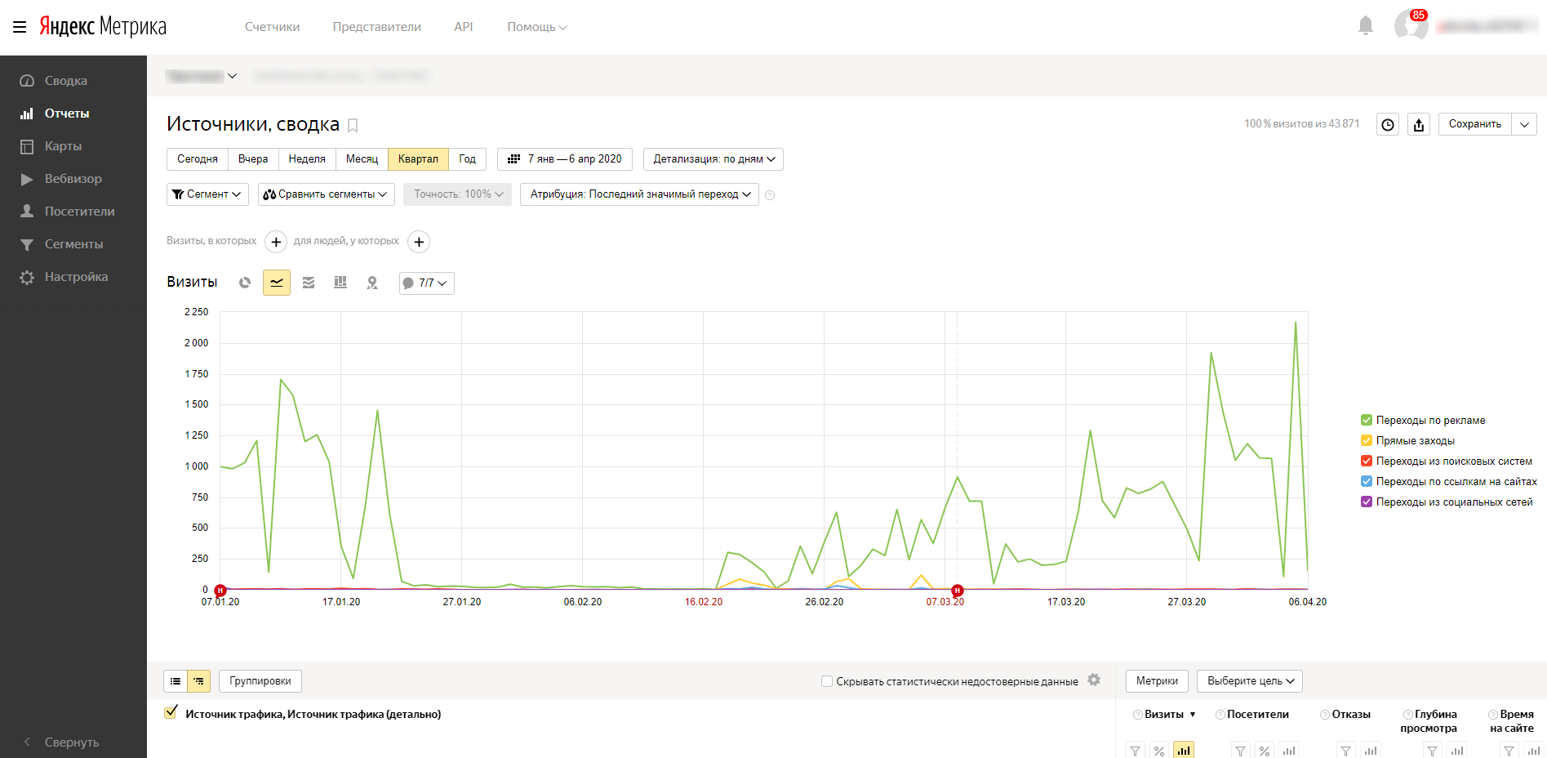Enable Скрывать статистически недостоверные данные

pyautogui.click(x=827, y=681)
